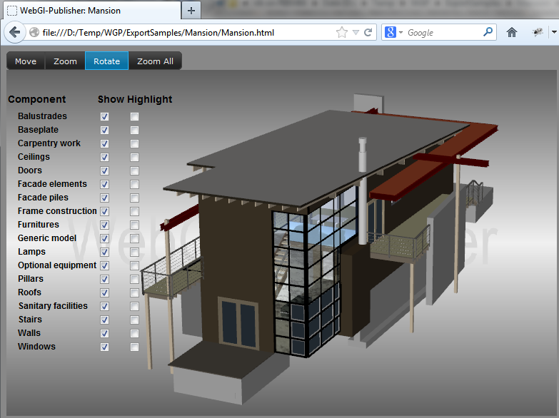Uncheck Show for Balustrades
This screenshot has width=559, height=418.
(105, 116)
